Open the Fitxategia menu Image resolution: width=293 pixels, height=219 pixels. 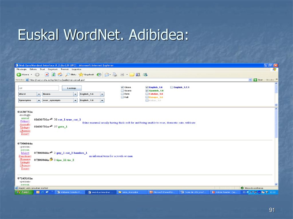point(21,69)
